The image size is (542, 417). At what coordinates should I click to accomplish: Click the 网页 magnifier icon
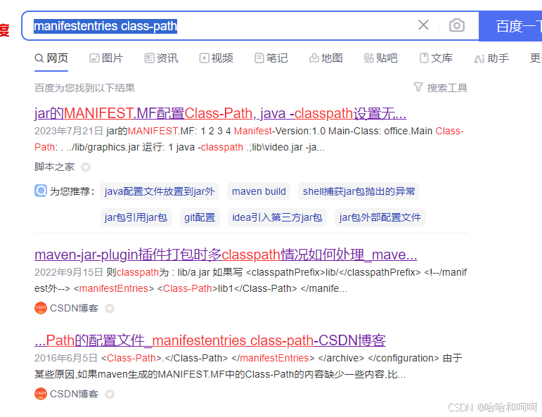coord(39,58)
